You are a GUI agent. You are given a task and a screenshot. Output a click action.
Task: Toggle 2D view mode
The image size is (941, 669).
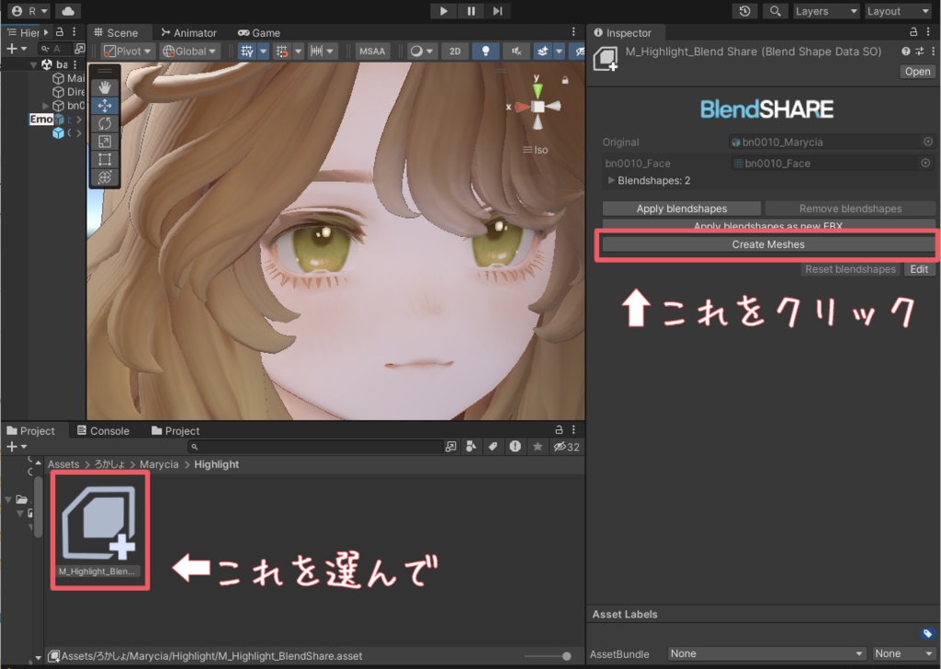455,51
